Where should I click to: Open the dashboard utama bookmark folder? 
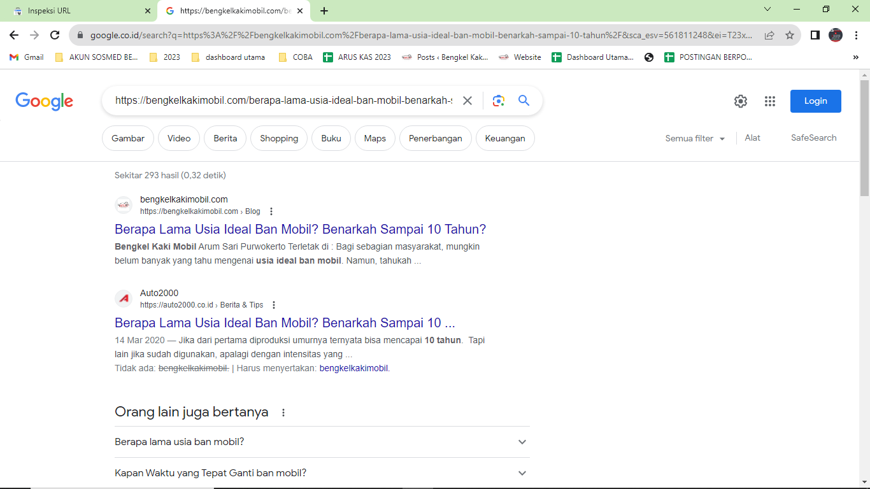coord(228,57)
